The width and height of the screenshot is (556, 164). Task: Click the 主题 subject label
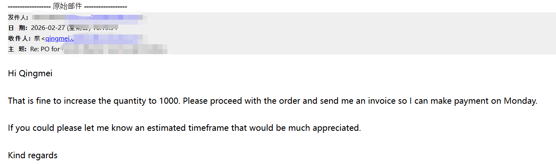[18, 49]
